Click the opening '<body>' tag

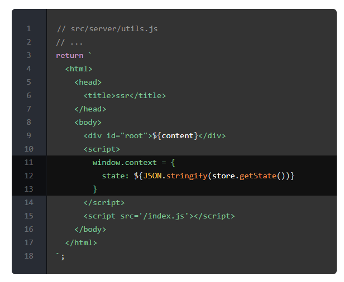88,123
